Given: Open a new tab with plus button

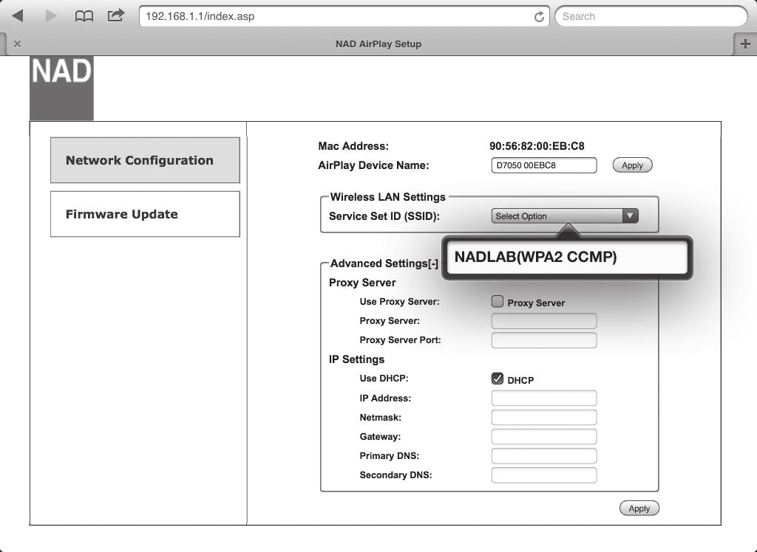Looking at the screenshot, I should click(x=745, y=44).
